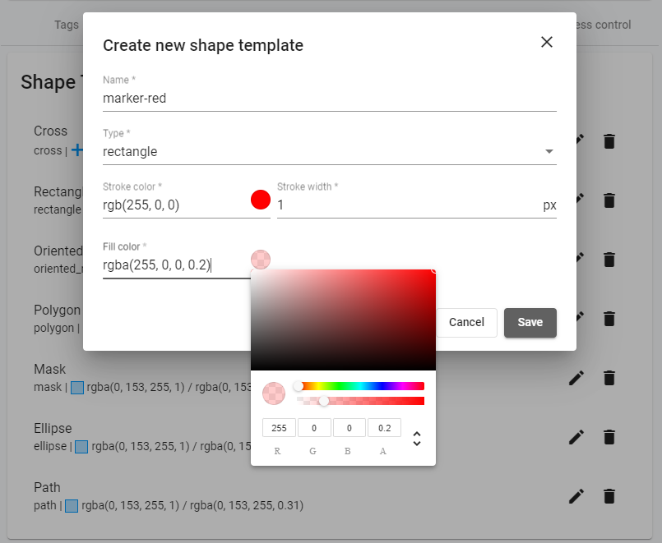Edit the Path shape template
Viewport: 662px width, 543px height.
[576, 495]
